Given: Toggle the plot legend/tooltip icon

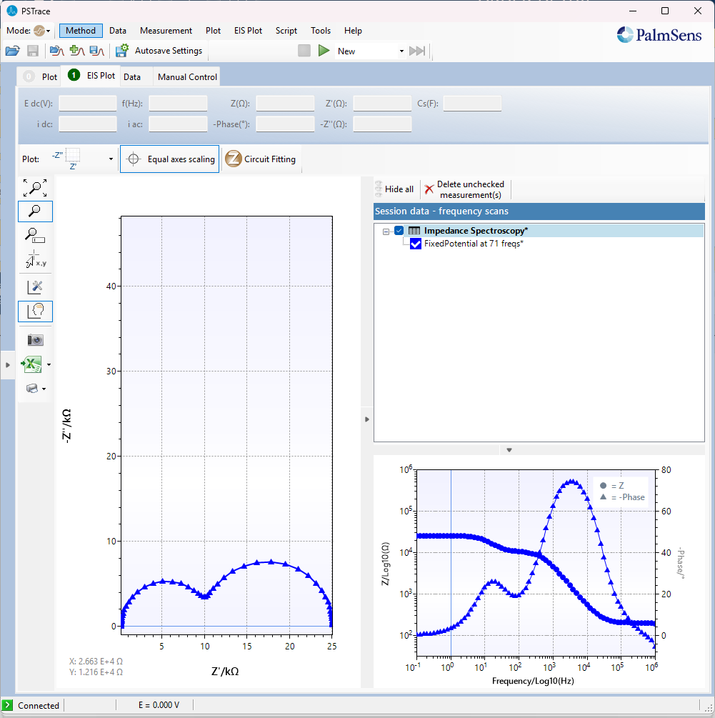Looking at the screenshot, I should click(x=35, y=311).
